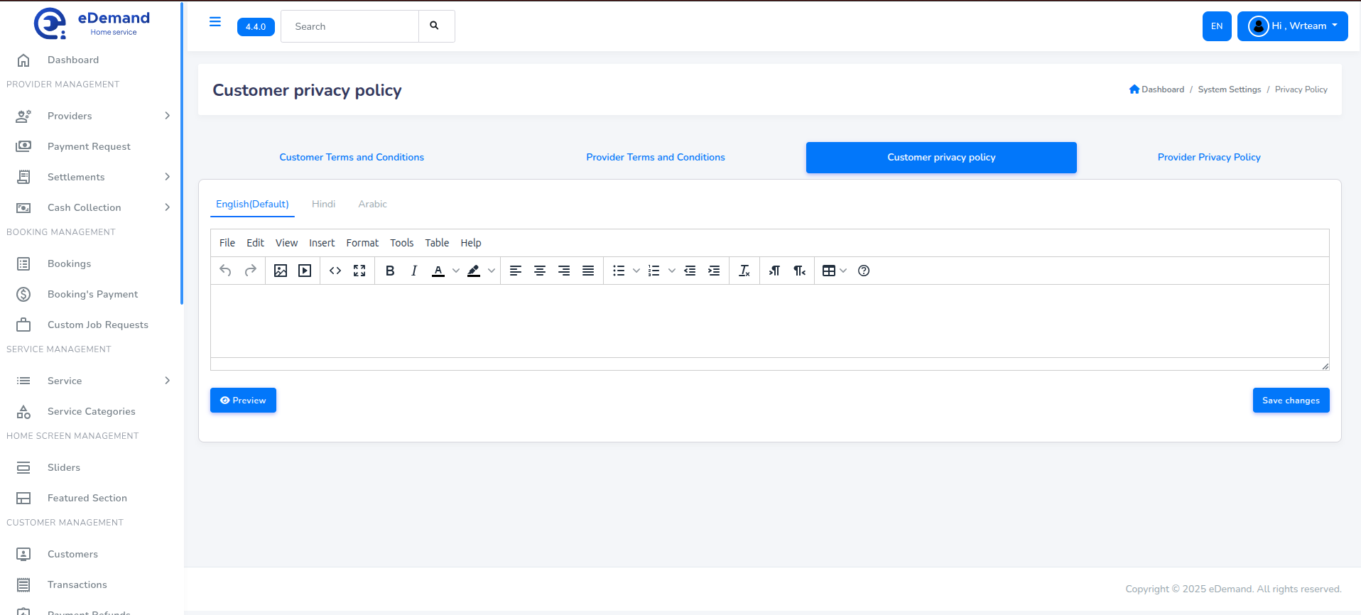Open the table dropdown arrow
Viewport: 1361px width, 615px height.
pyautogui.click(x=843, y=271)
